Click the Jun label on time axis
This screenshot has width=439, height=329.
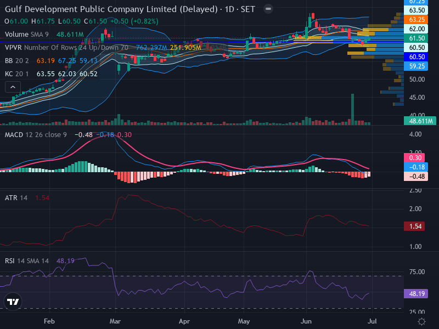[306, 321]
